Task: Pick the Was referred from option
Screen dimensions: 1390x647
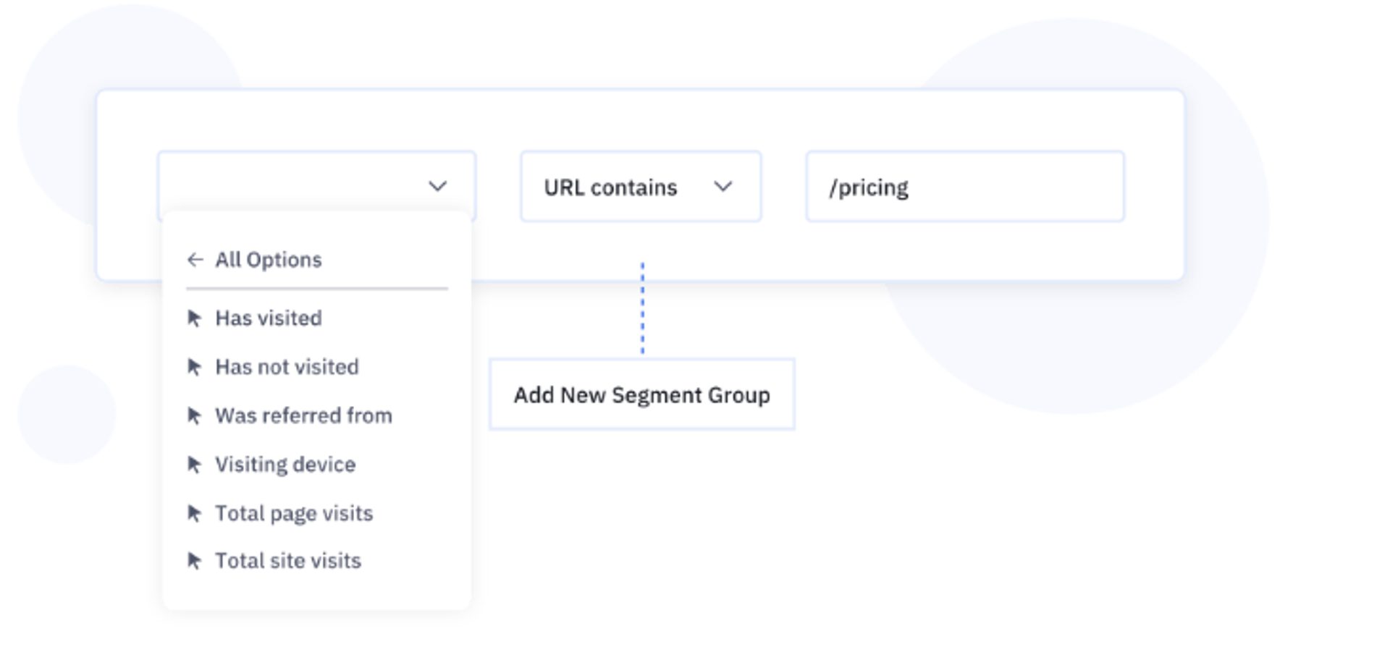Action: (303, 415)
